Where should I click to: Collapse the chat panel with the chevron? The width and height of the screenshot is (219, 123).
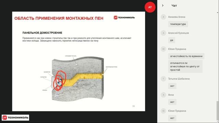click(x=163, y=5)
